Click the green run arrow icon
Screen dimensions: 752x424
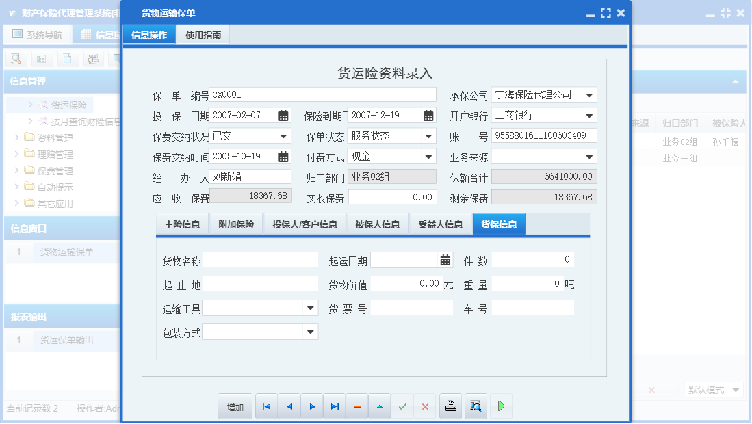click(x=500, y=406)
